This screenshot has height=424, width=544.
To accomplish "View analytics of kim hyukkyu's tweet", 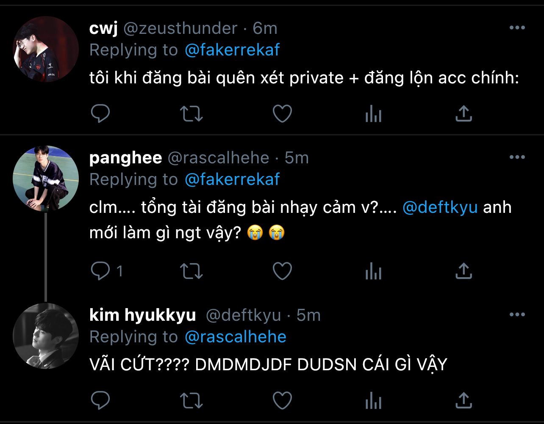I will pyautogui.click(x=373, y=400).
